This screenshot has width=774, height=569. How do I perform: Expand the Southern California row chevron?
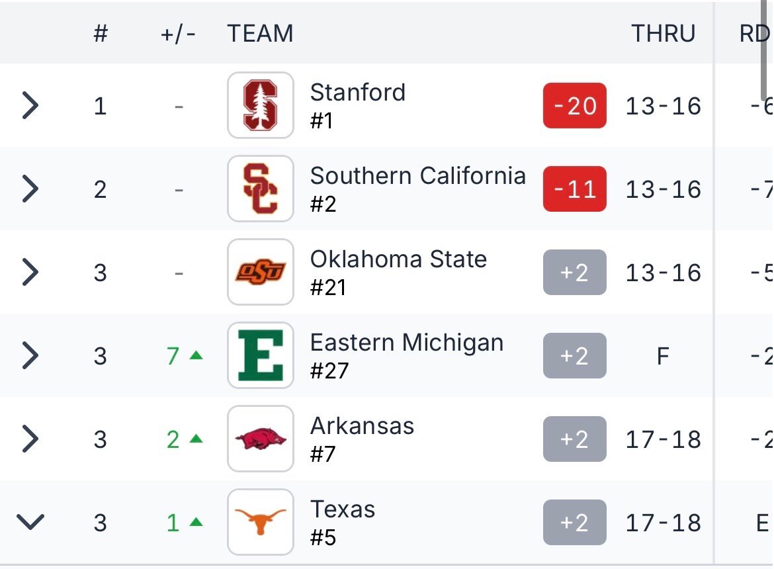tap(30, 189)
